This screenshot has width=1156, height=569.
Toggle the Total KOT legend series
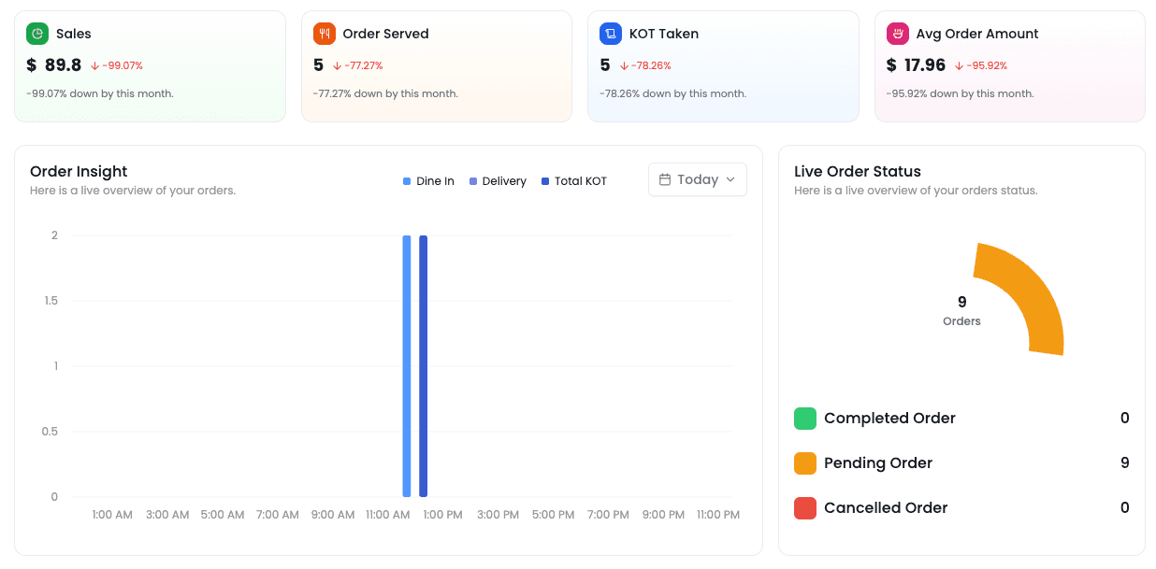[x=573, y=181]
